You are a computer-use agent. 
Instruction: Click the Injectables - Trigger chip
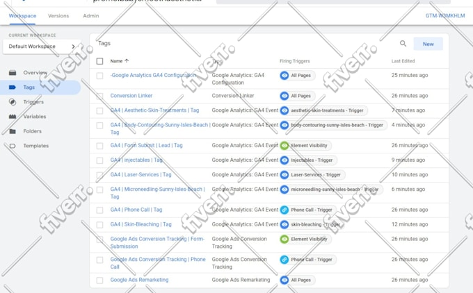click(308, 160)
